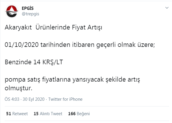Click the 51 retweet count number
The height and width of the screenshot is (123, 172).
[9, 114]
